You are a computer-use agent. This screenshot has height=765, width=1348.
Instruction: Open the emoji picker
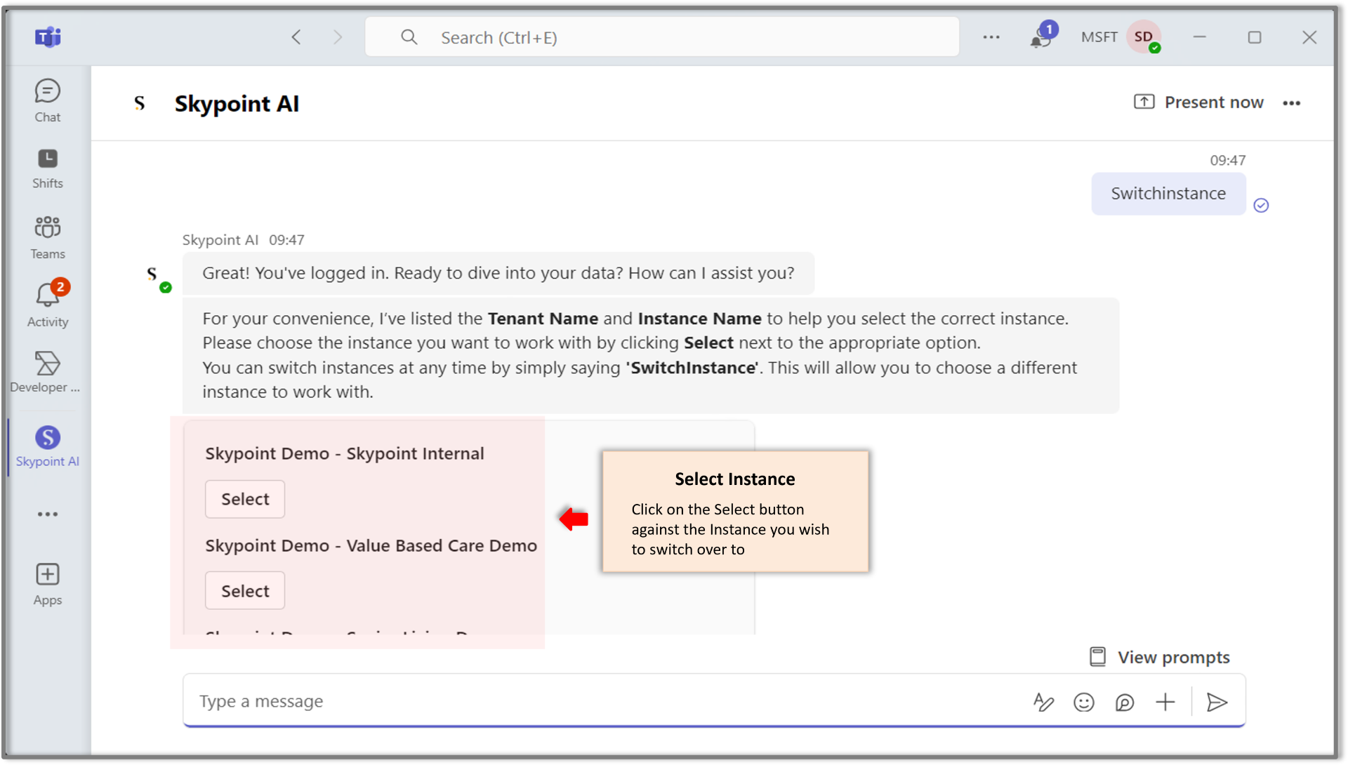tap(1084, 702)
